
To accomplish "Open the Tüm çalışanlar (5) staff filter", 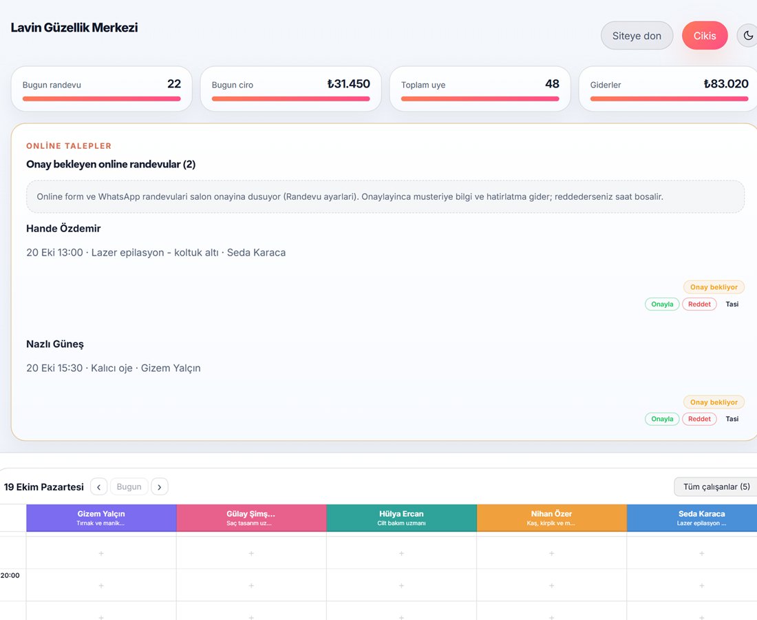I will [x=716, y=486].
